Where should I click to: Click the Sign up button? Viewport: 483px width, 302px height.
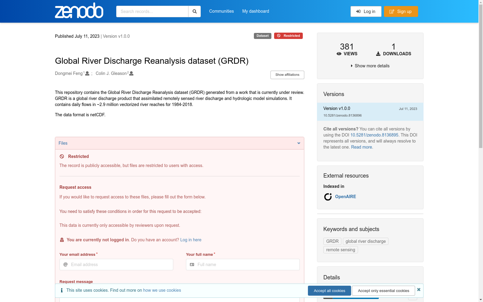401,11
